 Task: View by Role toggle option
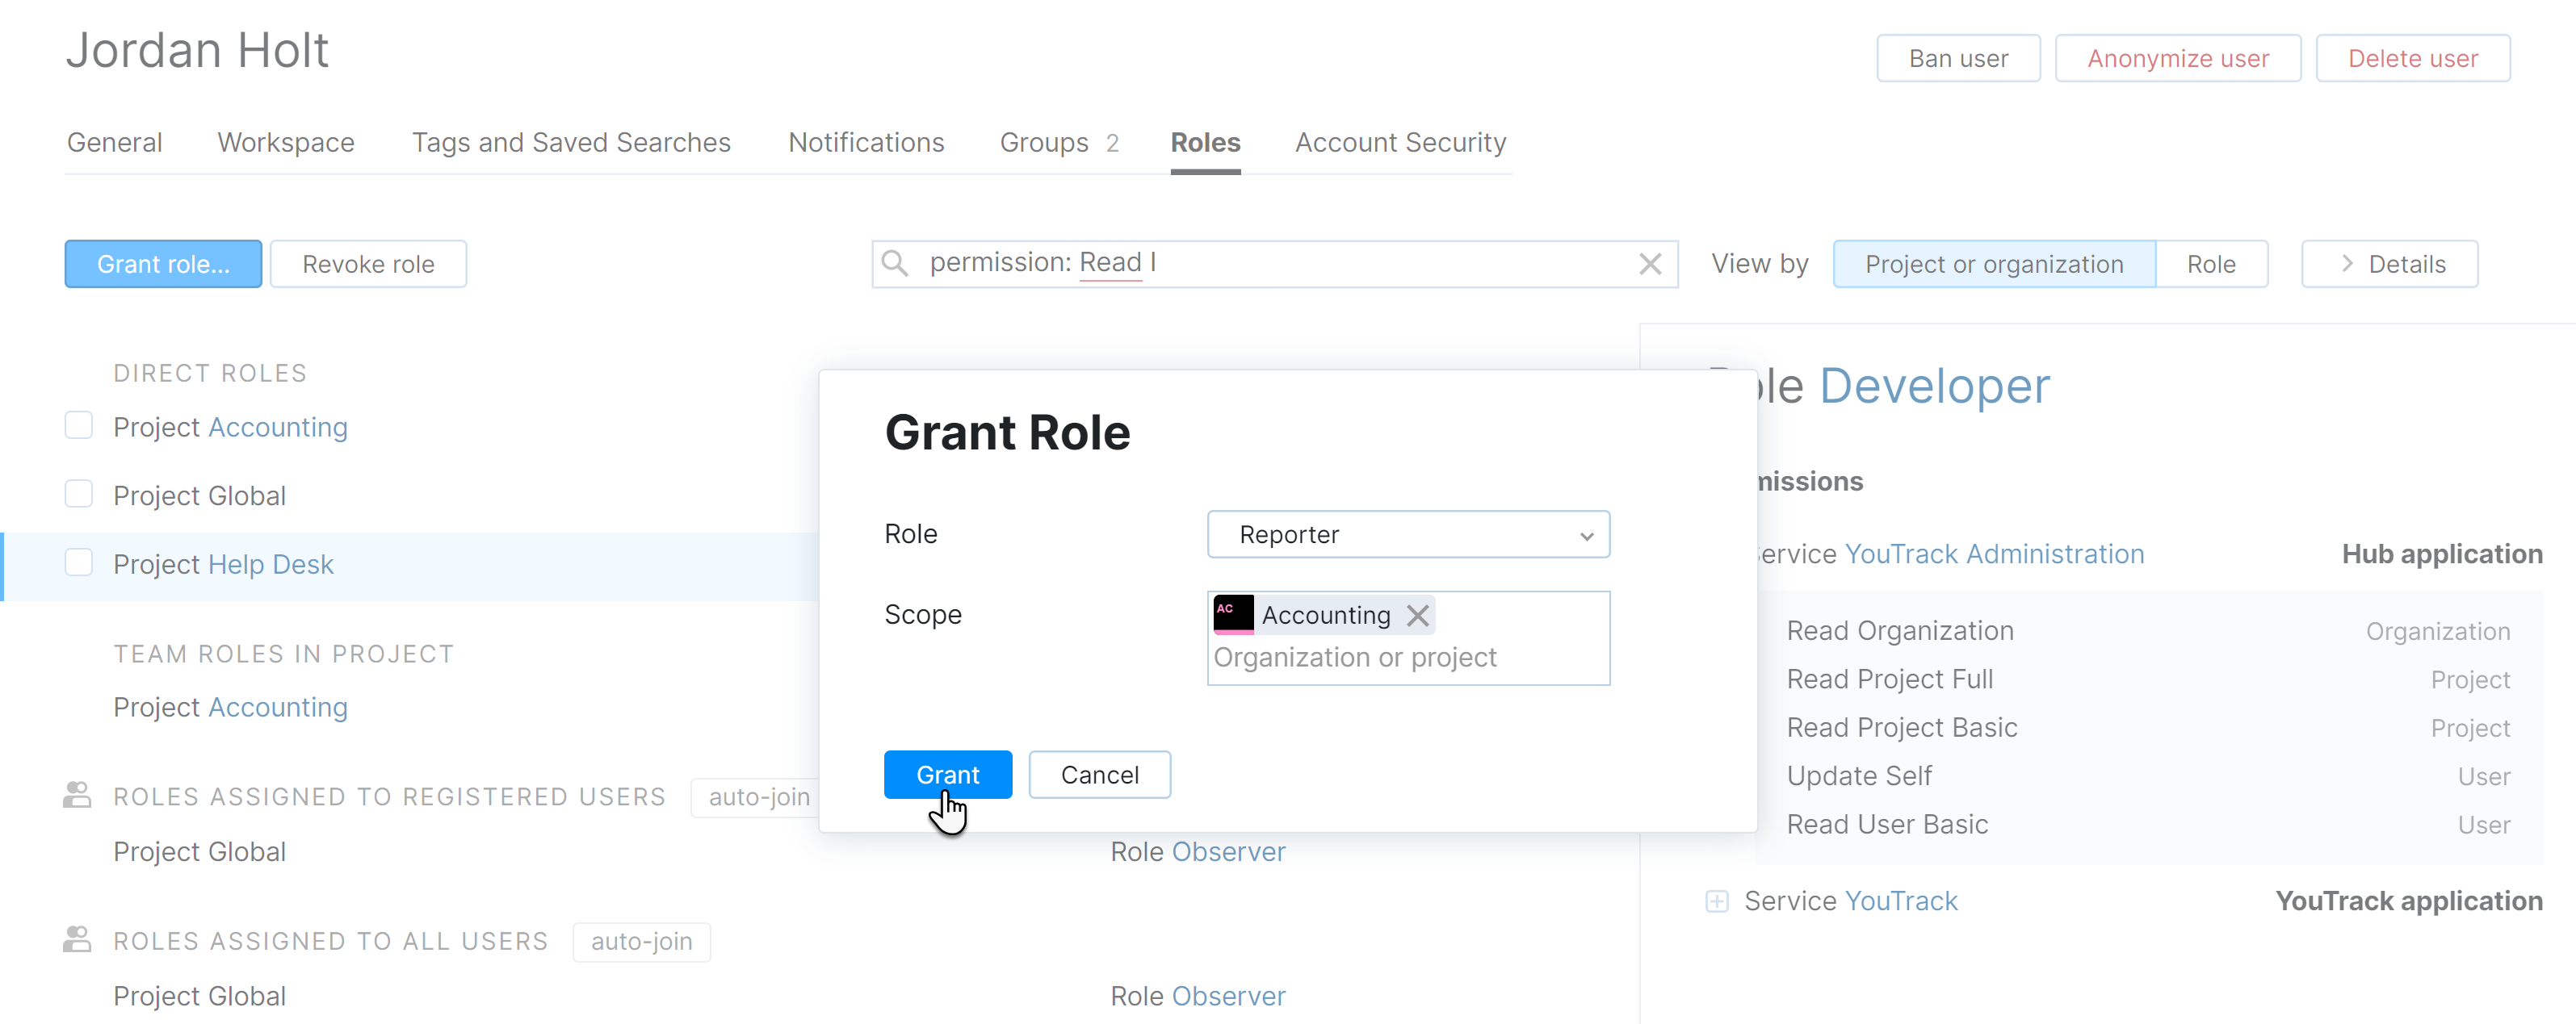point(2210,264)
